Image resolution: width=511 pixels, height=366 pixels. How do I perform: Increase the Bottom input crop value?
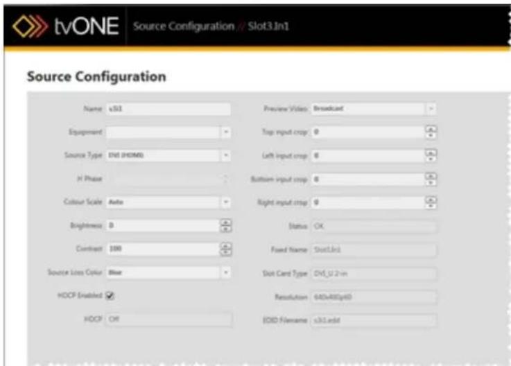(431, 176)
